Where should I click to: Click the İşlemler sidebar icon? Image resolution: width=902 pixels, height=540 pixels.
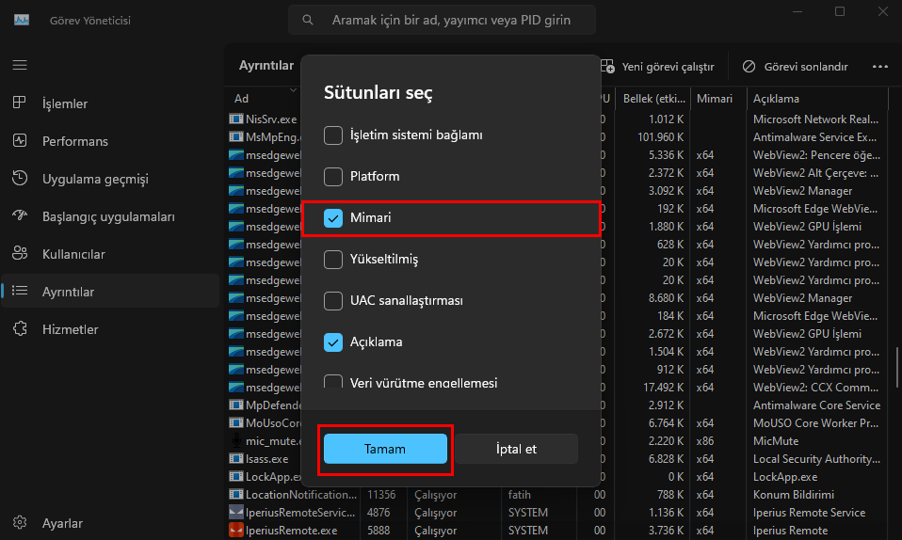(x=20, y=103)
